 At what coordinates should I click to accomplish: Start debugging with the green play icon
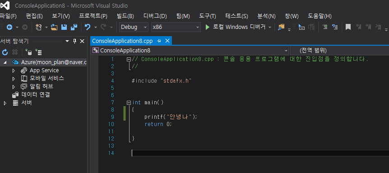[208, 27]
